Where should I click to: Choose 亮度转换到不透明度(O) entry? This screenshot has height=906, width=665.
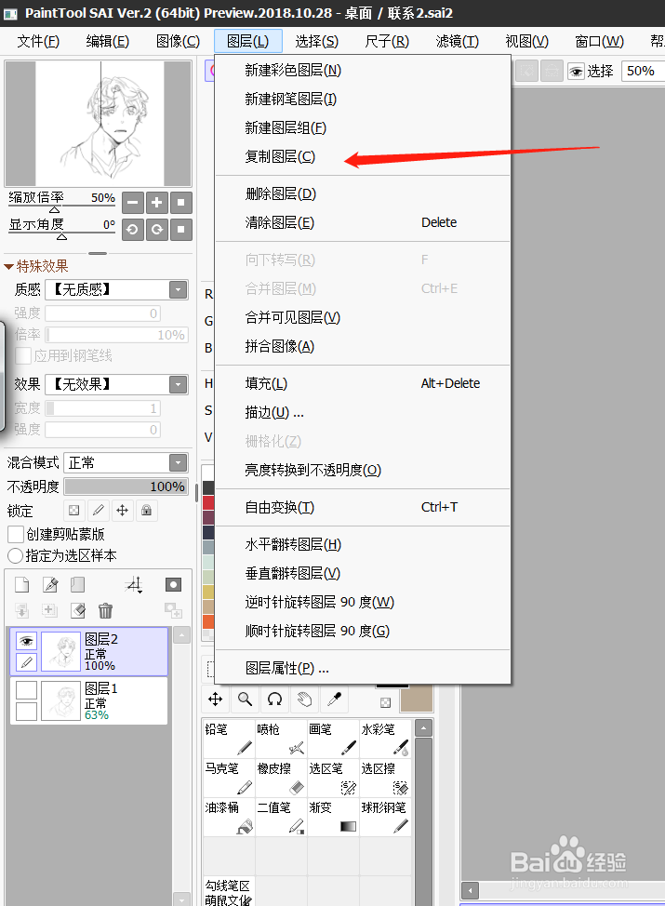(362, 470)
